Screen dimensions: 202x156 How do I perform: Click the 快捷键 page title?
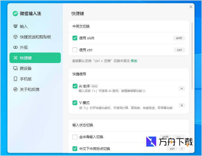click(78, 14)
